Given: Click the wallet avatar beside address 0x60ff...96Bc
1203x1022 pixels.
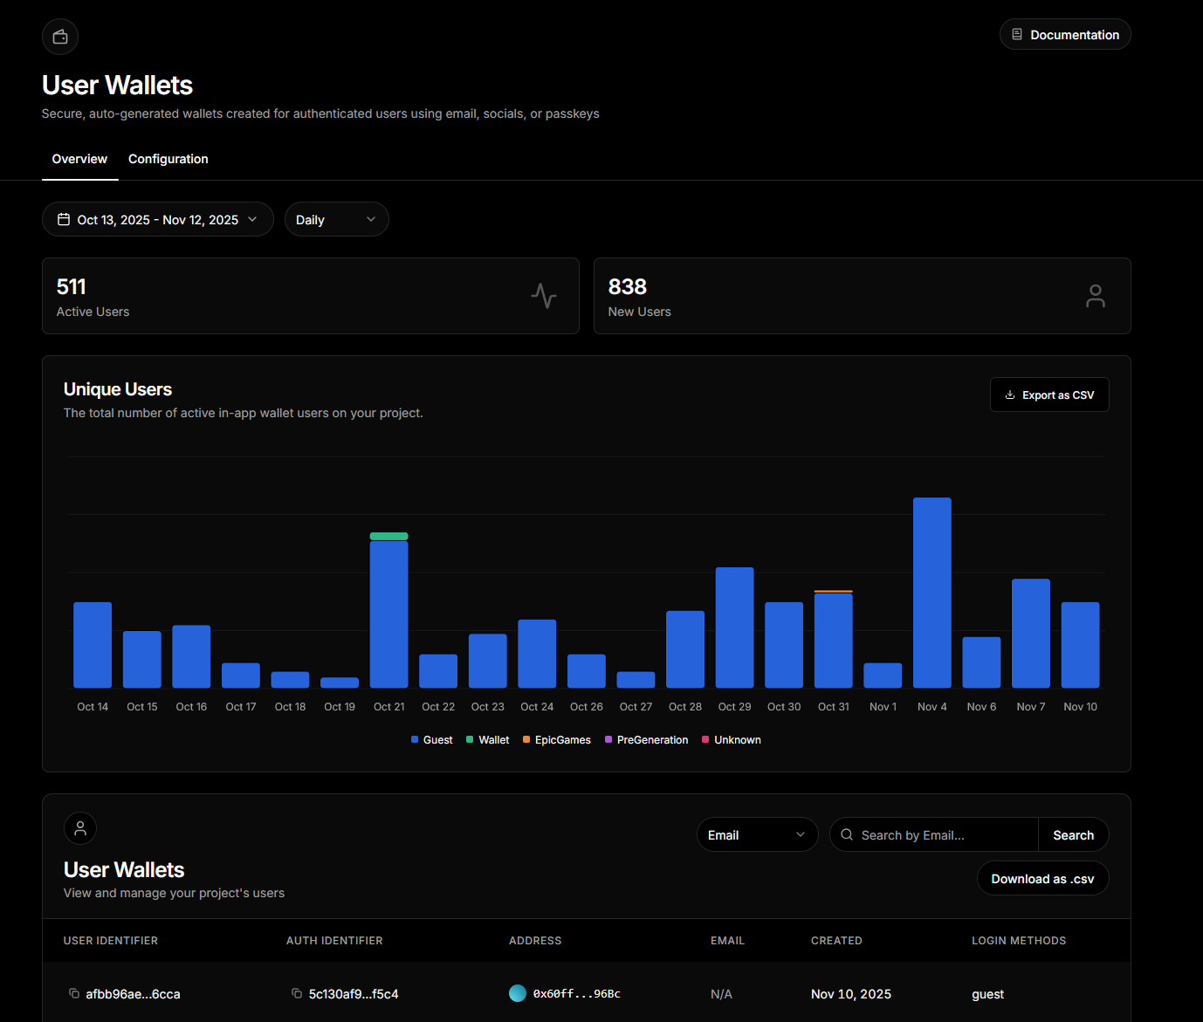Looking at the screenshot, I should pyautogui.click(x=518, y=993).
